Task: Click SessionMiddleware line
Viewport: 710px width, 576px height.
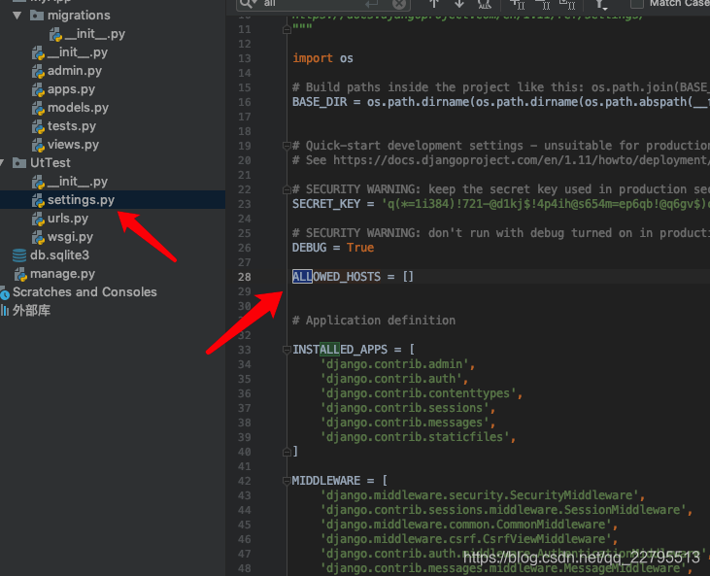Action: click(x=506, y=510)
